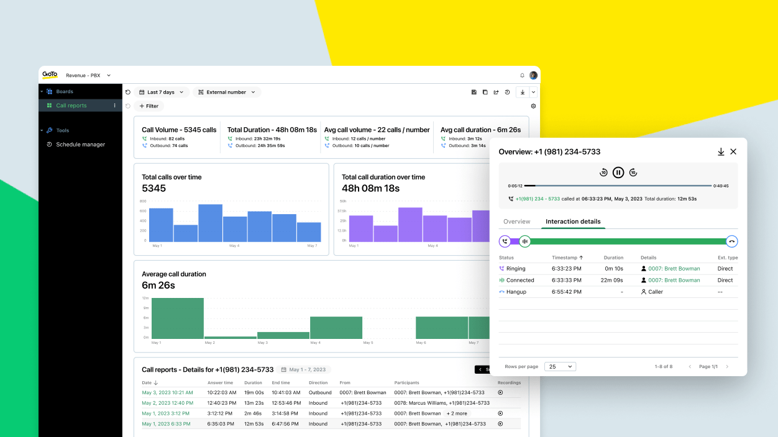Viewport: 778px width, 437px height.
Task: Open scheduled report history
Action: pyautogui.click(x=507, y=92)
